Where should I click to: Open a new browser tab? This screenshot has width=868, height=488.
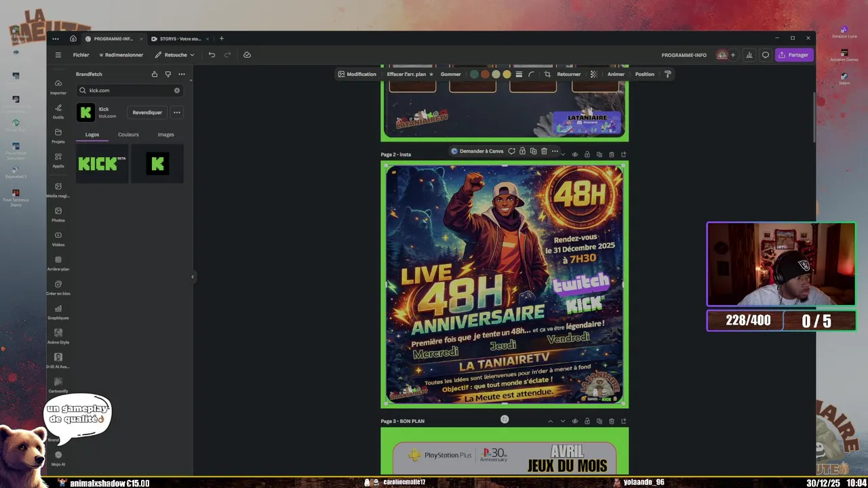(x=221, y=39)
